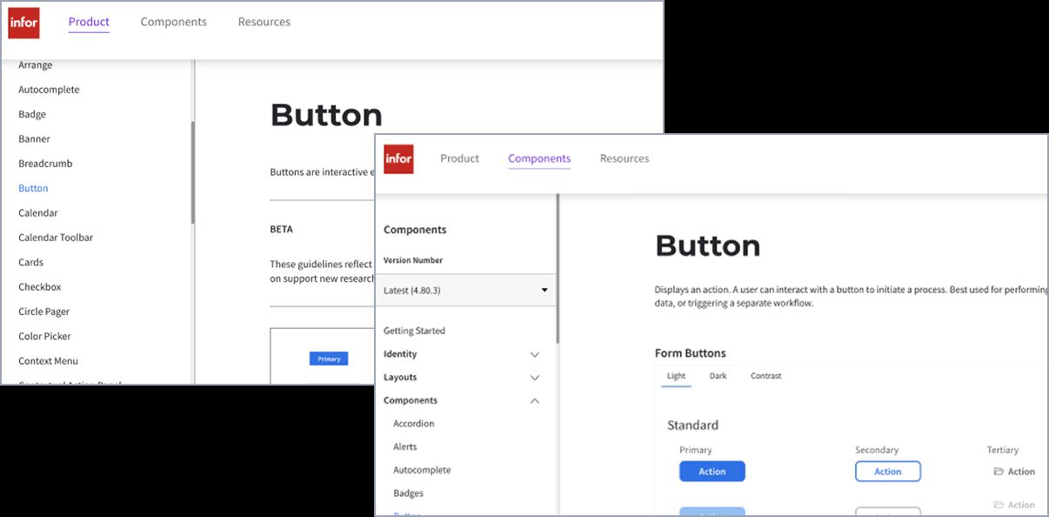This screenshot has width=1049, height=517.
Task: Open Color Picker in the back sidebar
Action: pyautogui.click(x=44, y=336)
